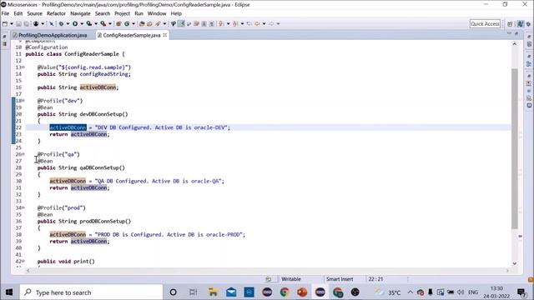
Task: Collapse the fold marker at line 34
Action: tap(23, 207)
